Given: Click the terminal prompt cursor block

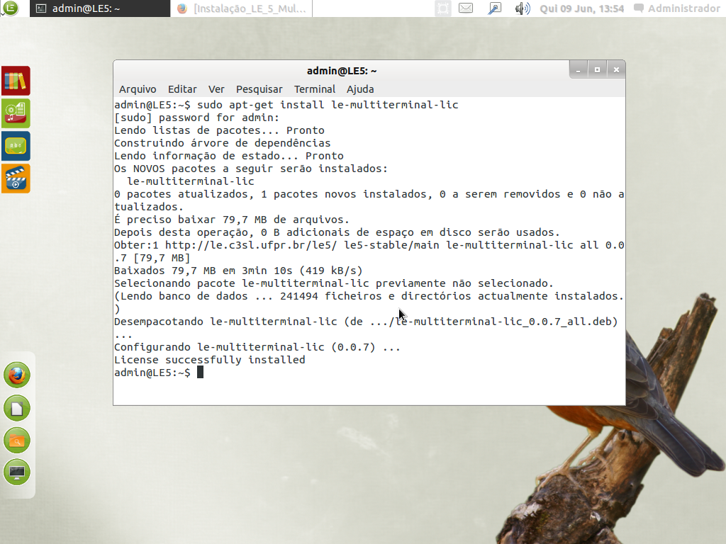Looking at the screenshot, I should coord(200,373).
